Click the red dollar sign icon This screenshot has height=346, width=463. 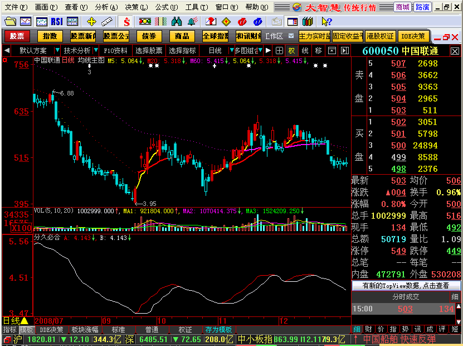pos(126,22)
